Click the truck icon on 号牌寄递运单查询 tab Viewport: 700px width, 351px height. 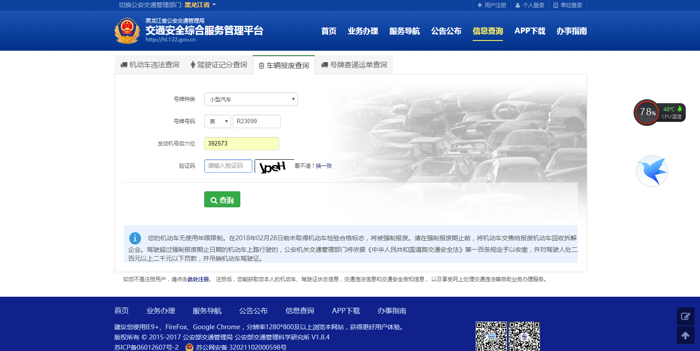[x=325, y=65]
